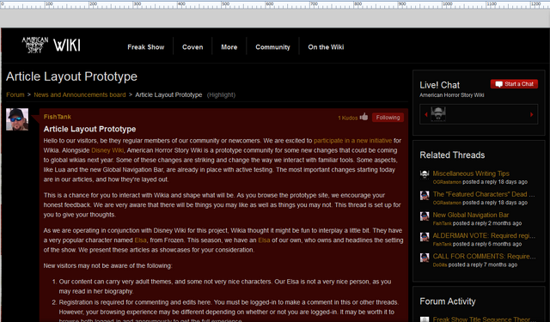Click OGRastamon under Featured Characters thread
550x322 pixels.
(447, 203)
